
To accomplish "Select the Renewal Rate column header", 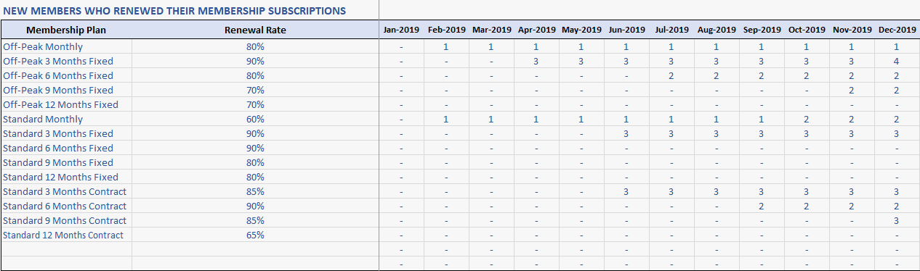I will tap(255, 30).
